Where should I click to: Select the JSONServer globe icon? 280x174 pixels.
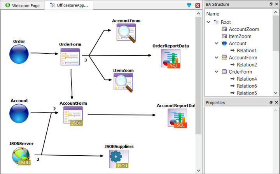click(x=21, y=156)
